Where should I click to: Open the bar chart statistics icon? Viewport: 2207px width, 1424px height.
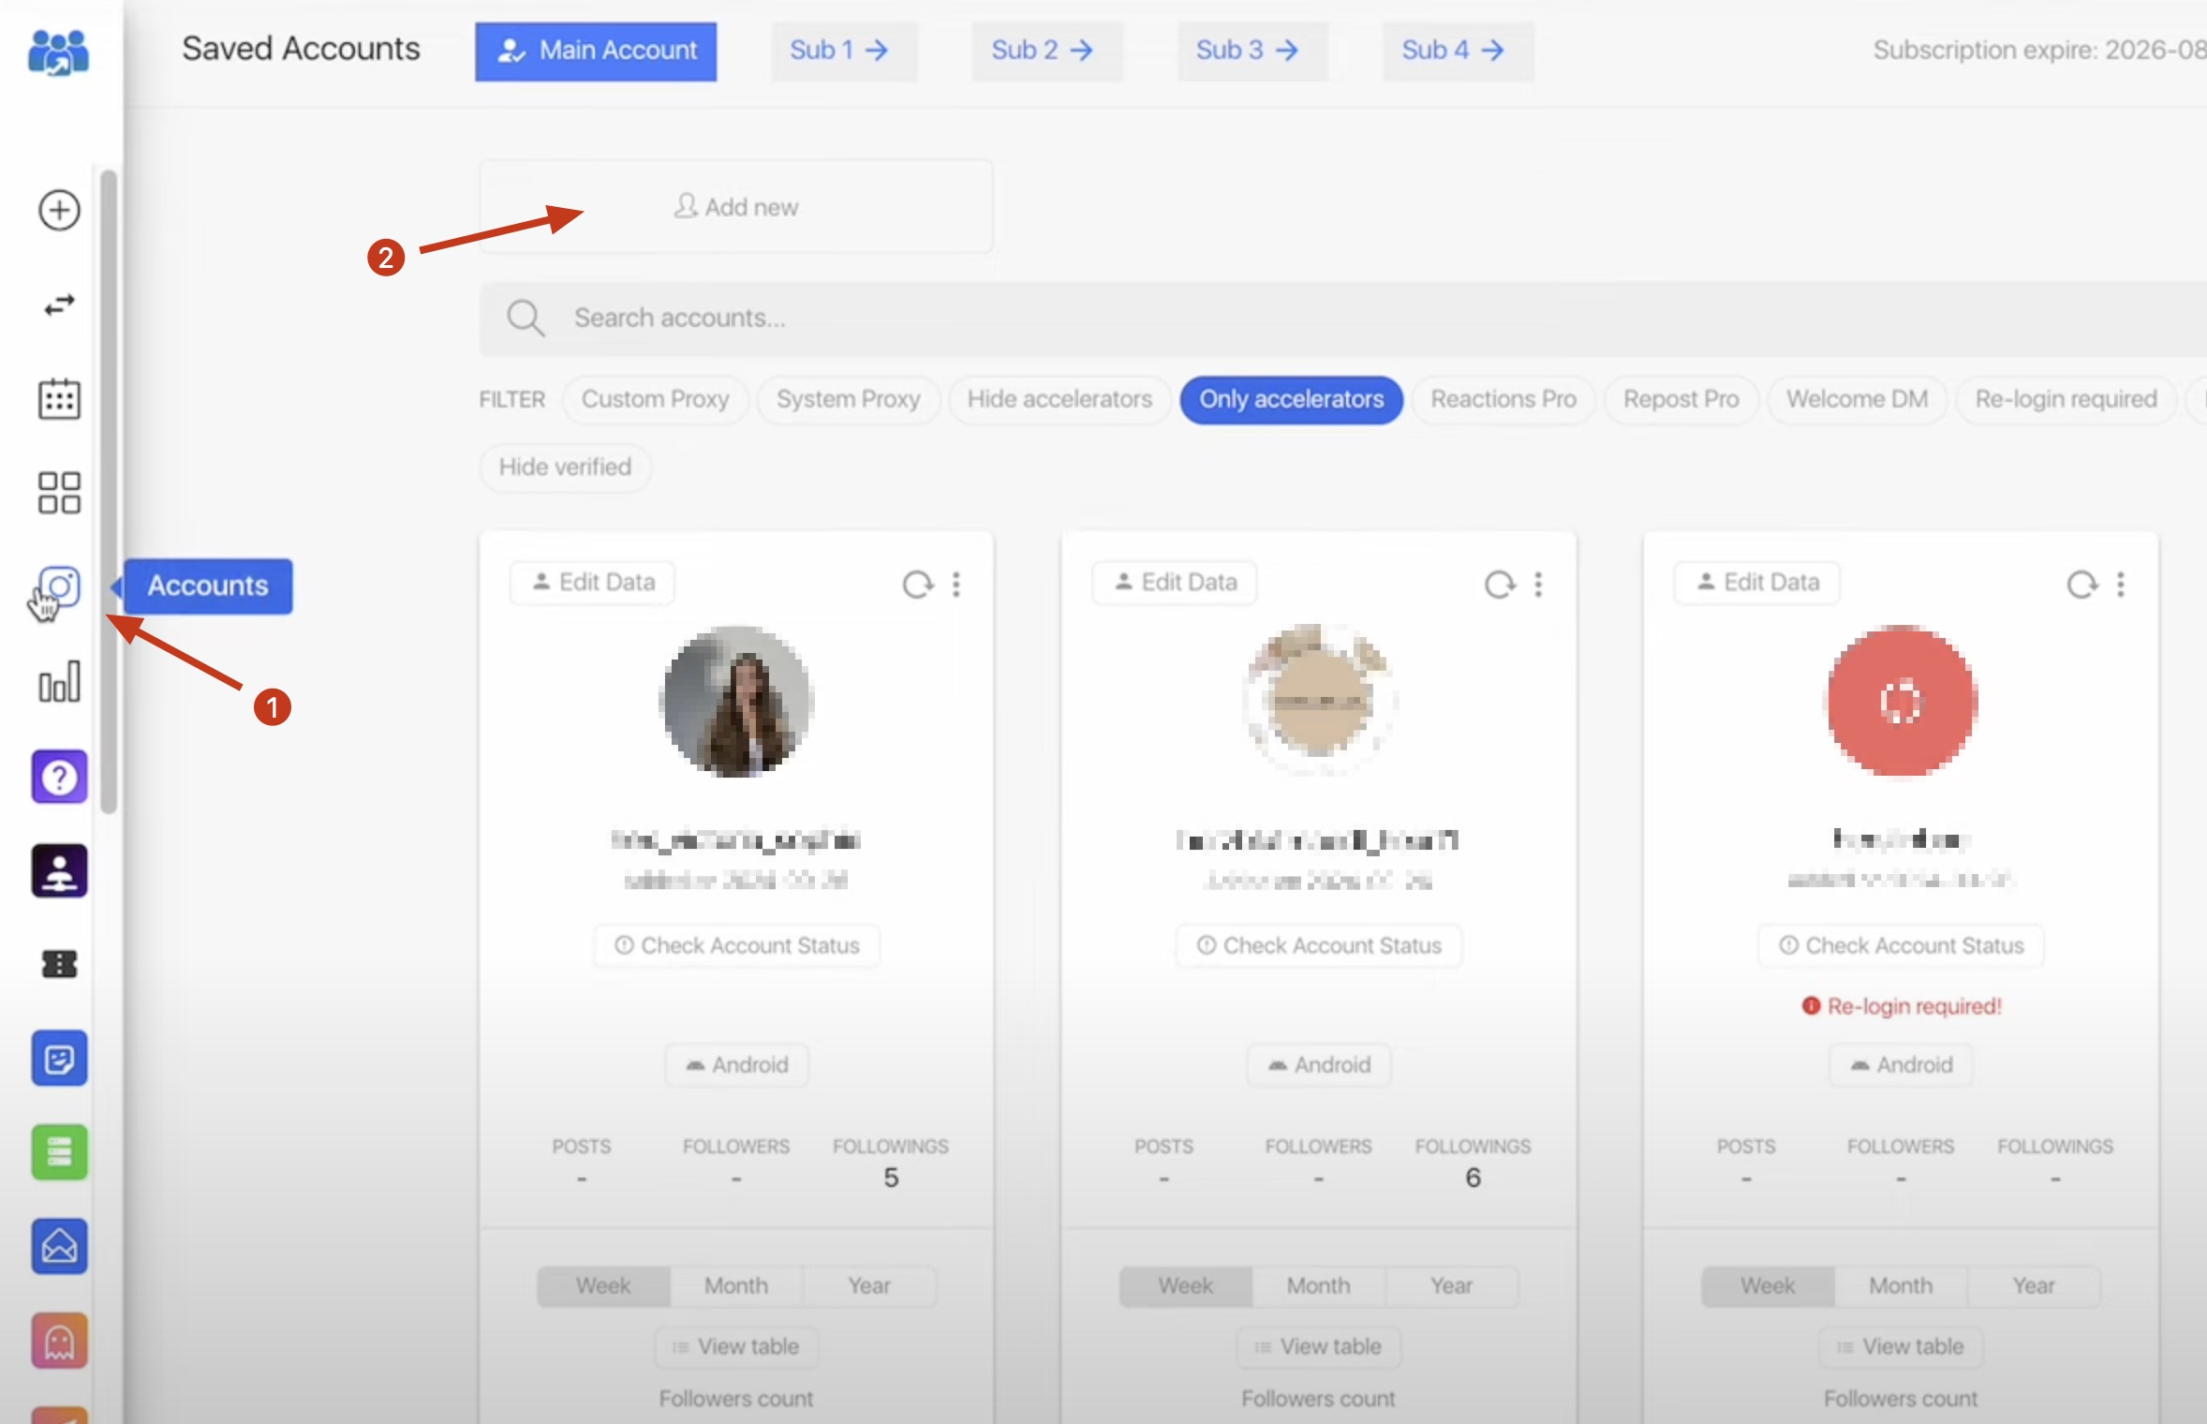coord(59,682)
